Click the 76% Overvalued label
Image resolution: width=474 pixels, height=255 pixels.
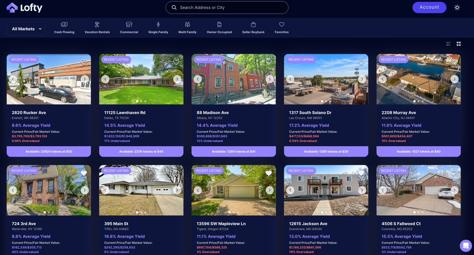point(301,252)
